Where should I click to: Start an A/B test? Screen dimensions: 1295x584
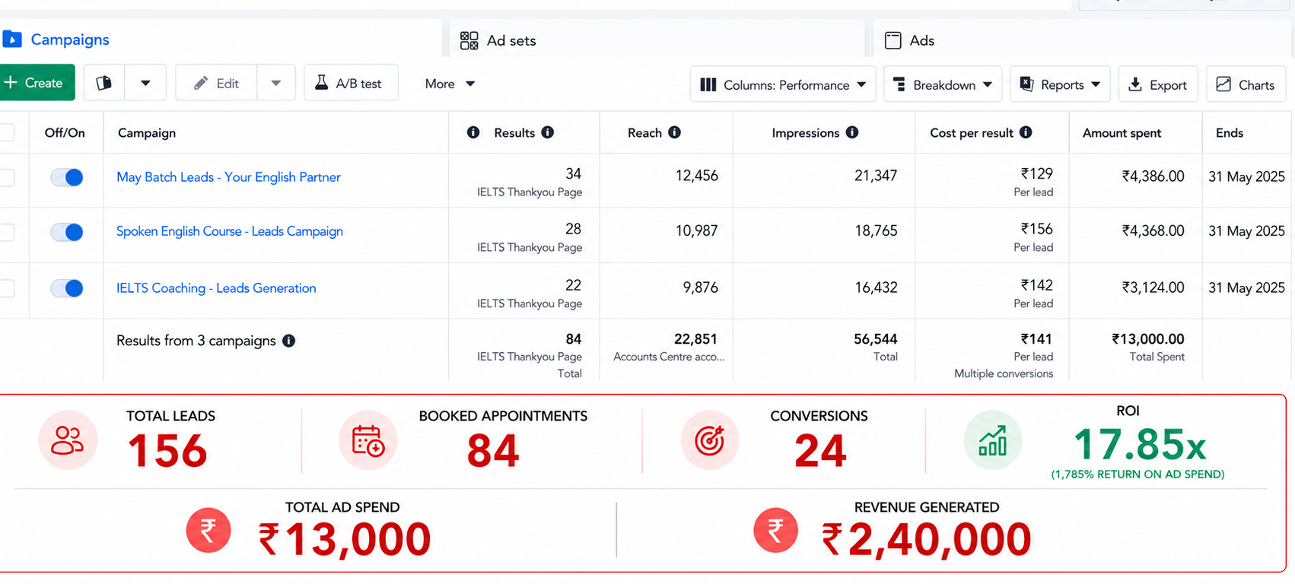click(x=351, y=83)
